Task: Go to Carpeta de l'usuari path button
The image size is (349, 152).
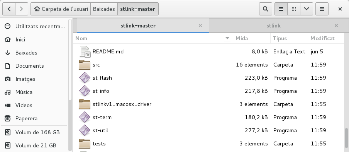Action: (x=61, y=9)
